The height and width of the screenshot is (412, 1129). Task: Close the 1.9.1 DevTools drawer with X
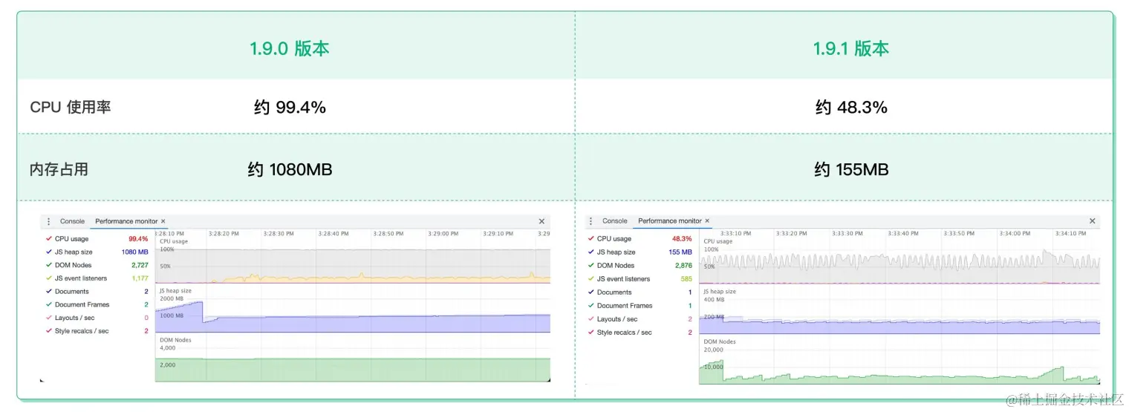point(1092,221)
